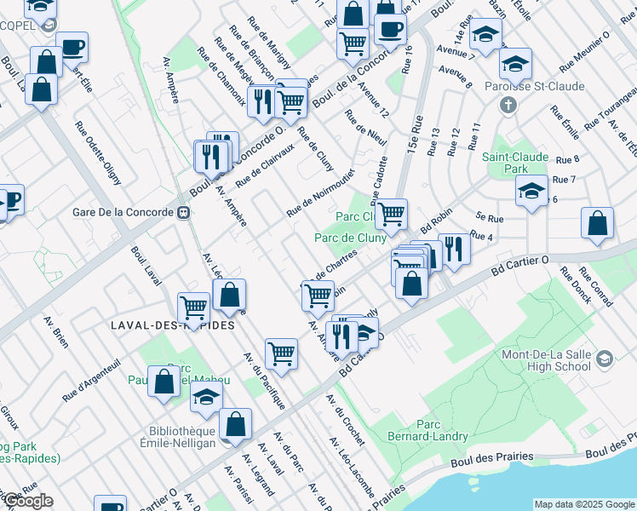Click the coffee cup marker near Rue Robert-Élie

click(x=72, y=49)
